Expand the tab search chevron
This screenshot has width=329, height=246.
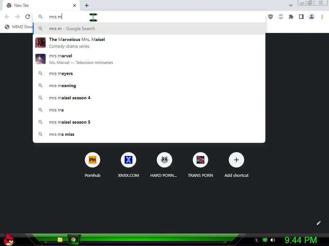click(x=291, y=5)
